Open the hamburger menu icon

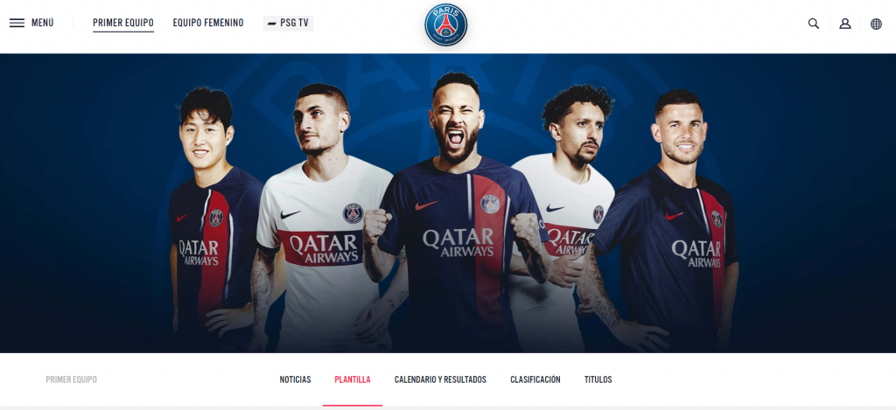click(17, 24)
